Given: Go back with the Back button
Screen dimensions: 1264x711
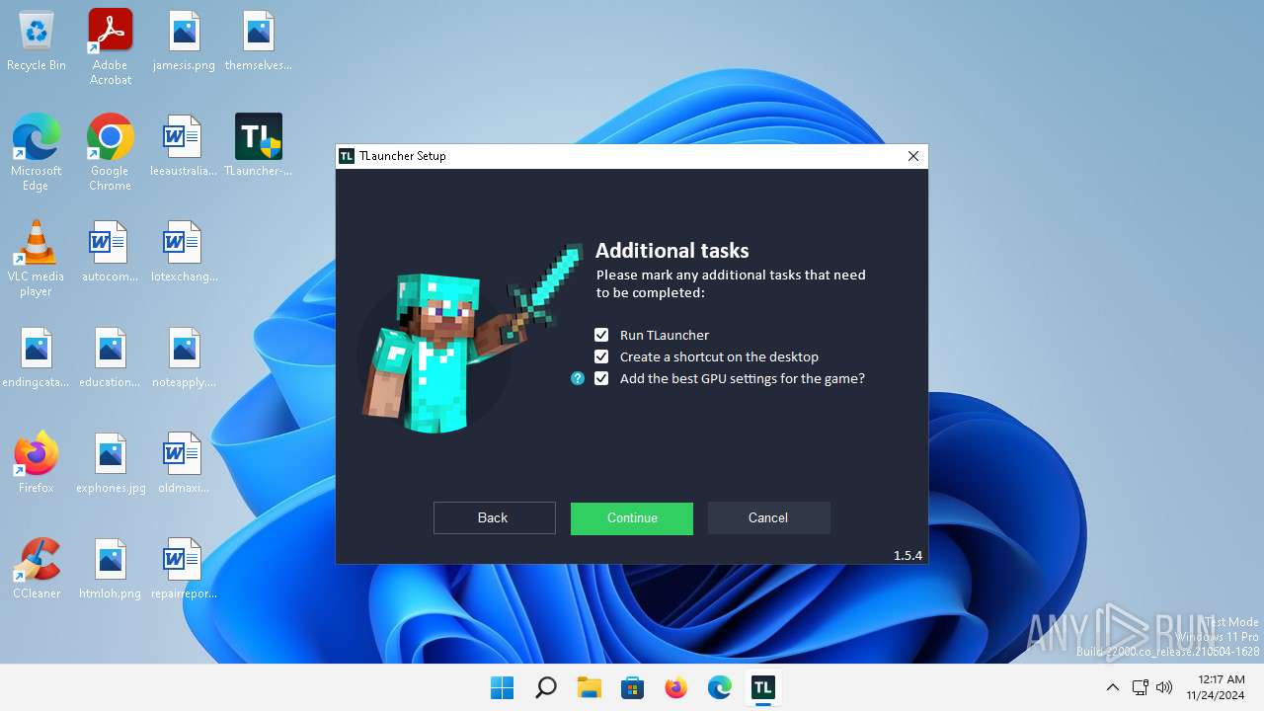Looking at the screenshot, I should coord(494,517).
